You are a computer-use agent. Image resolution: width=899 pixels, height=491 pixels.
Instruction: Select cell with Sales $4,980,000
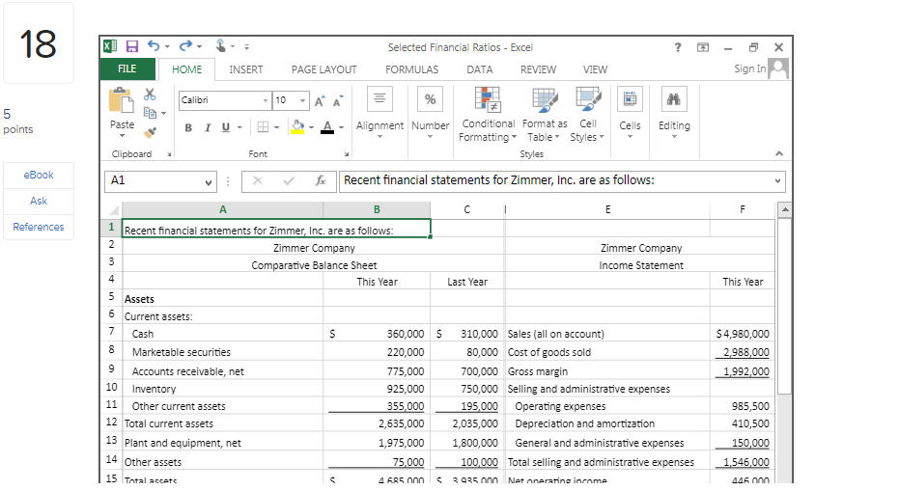click(742, 334)
